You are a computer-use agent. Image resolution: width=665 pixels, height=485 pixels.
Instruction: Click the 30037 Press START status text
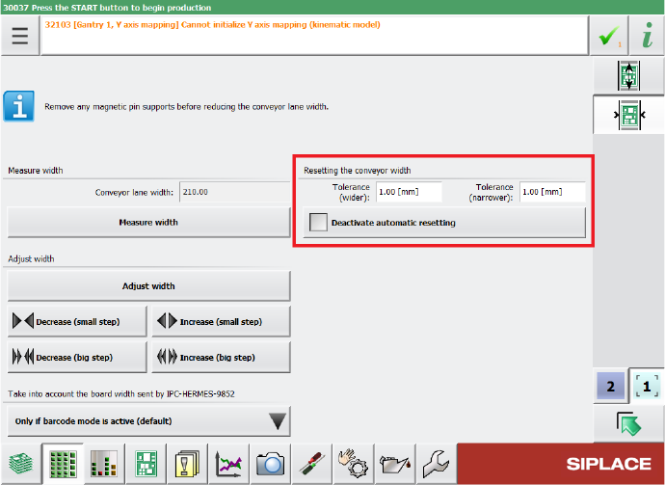pos(107,7)
